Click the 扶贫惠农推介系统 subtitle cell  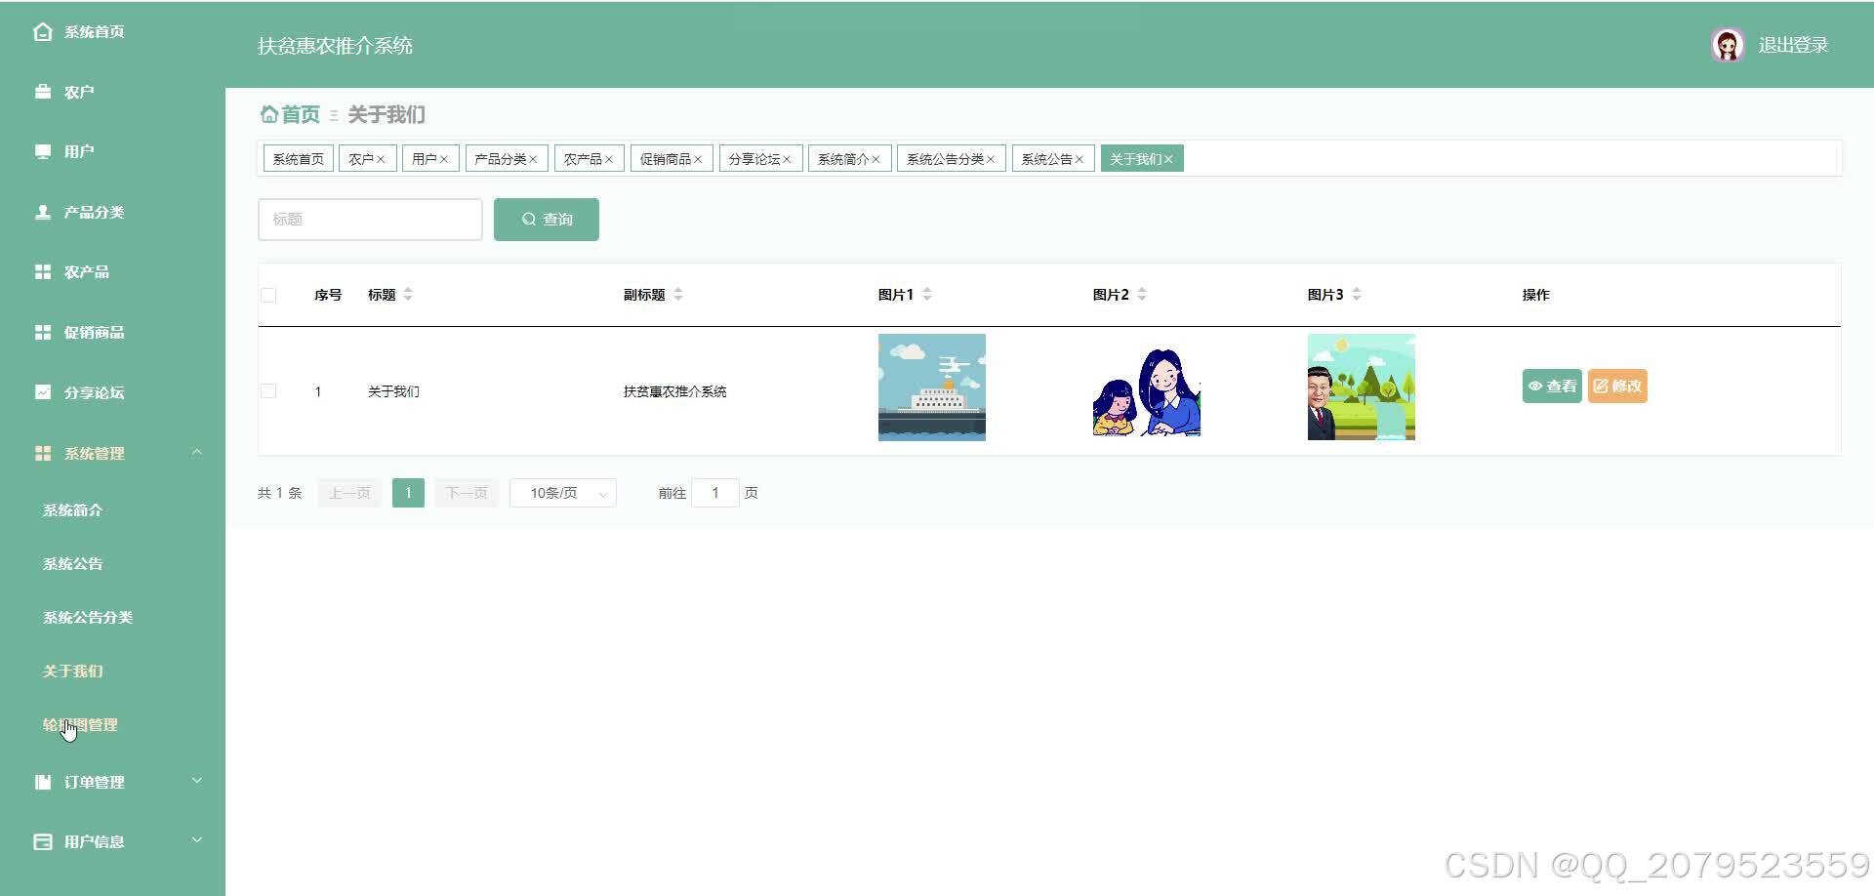675,391
